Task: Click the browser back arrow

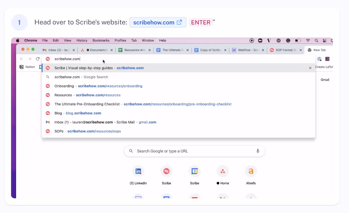Action: pos(21,59)
